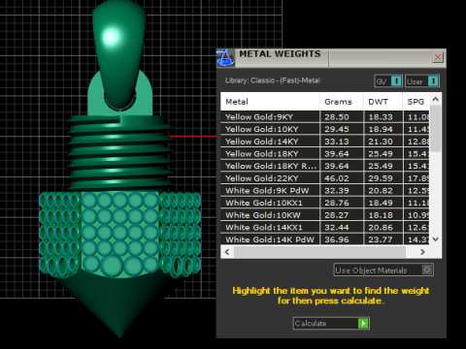Click the green pendant bail in viewport
The width and height of the screenshot is (466, 349).
(119, 53)
